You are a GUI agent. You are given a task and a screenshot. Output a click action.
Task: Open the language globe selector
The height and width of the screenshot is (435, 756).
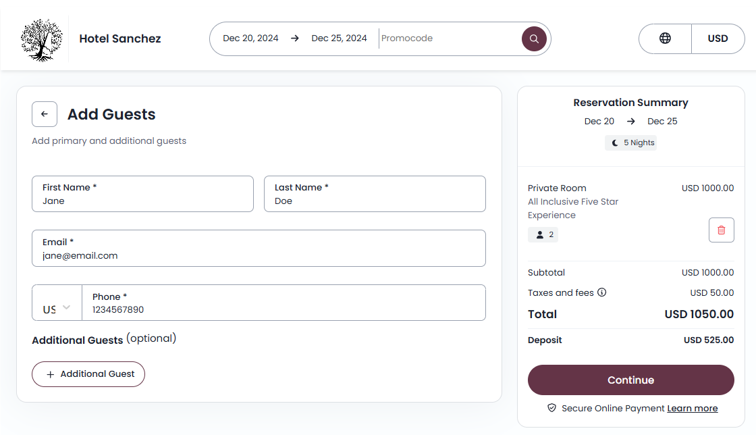[665, 39]
